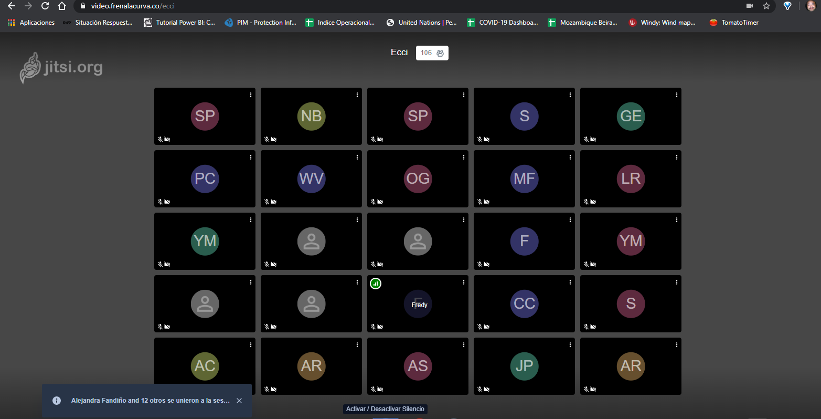The image size is (821, 419).
Task: Open the three-dot menu on CC tile
Action: [x=570, y=282]
